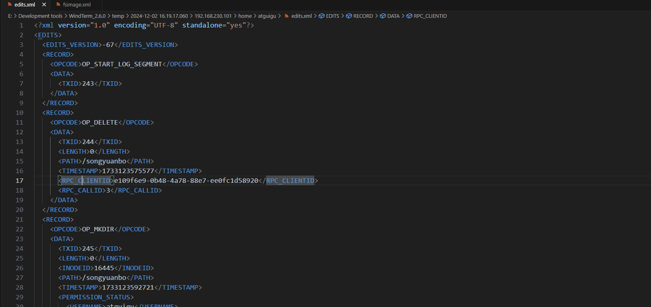Click the E: drive breadcrumb

coord(10,16)
